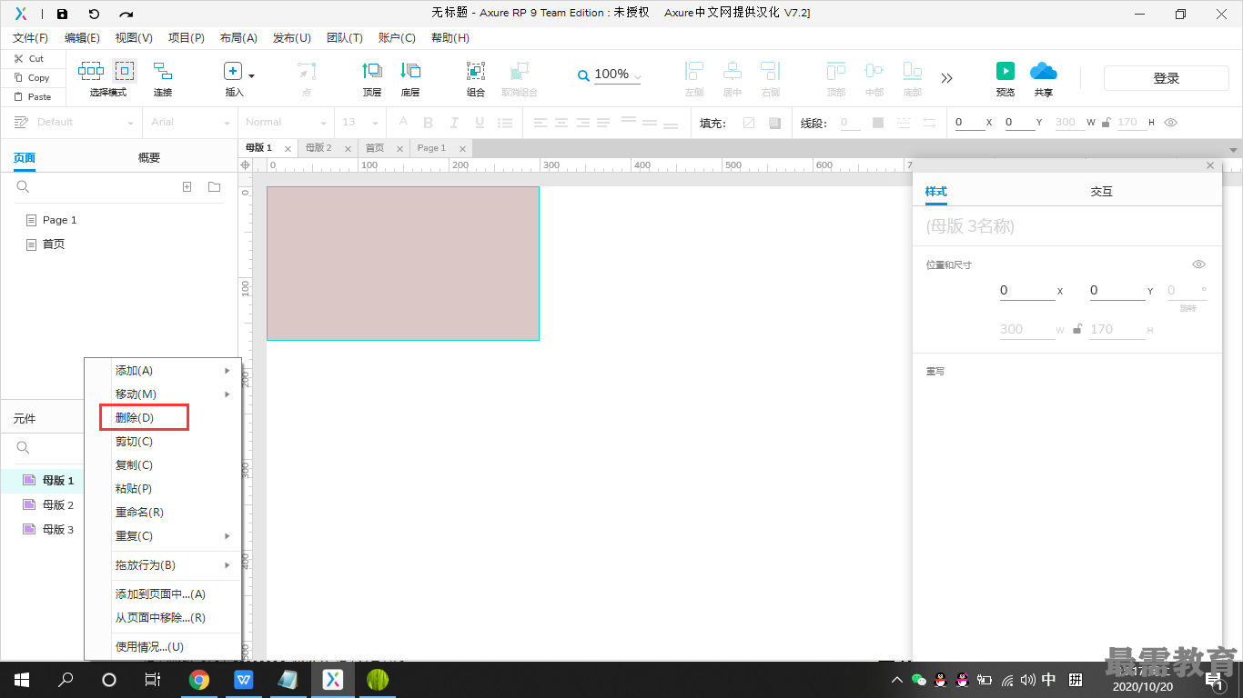Click the Save icon in title bar
Viewport: 1243px width, 698px height.
pos(62,14)
